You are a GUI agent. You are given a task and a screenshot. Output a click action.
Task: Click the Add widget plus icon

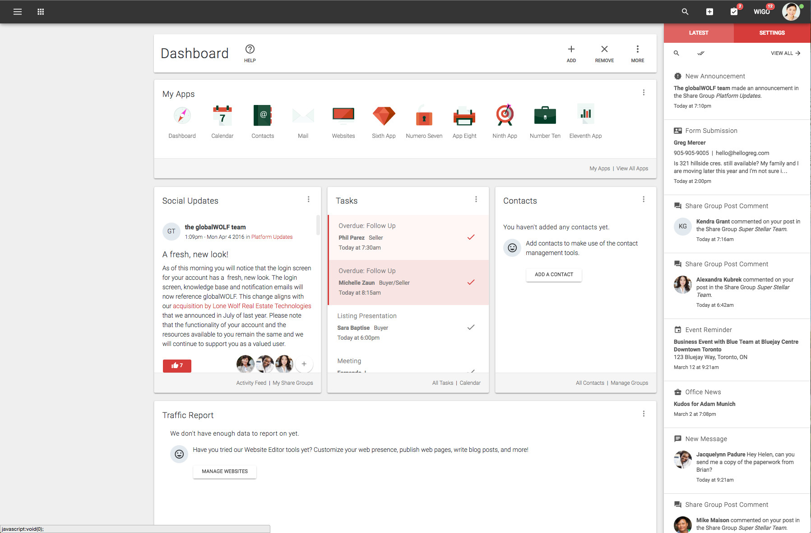click(571, 54)
